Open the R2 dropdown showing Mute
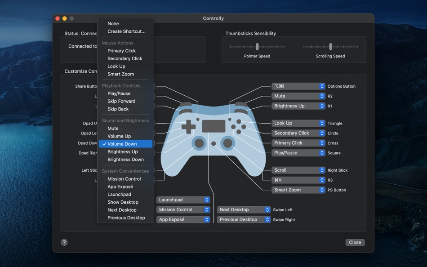 pos(298,96)
